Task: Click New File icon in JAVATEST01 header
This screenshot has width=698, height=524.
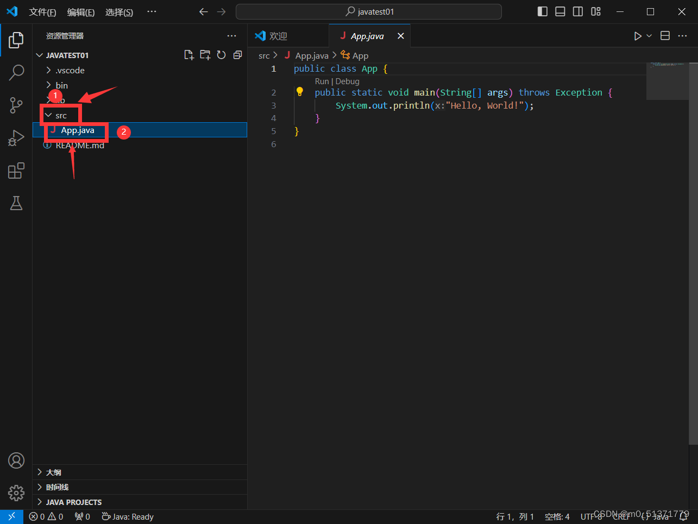Action: click(189, 55)
